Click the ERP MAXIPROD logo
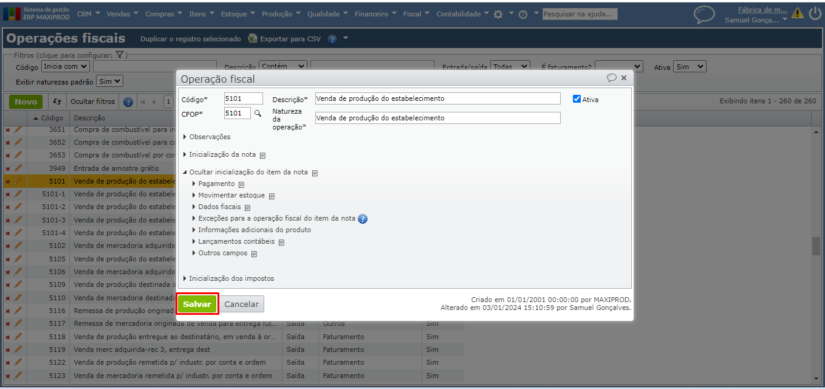The width and height of the screenshot is (825, 389). (x=36, y=13)
